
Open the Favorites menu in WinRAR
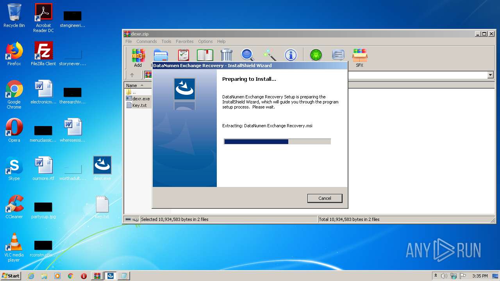point(184,41)
